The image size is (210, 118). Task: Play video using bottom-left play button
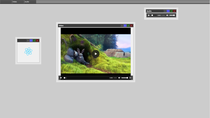[61, 78]
